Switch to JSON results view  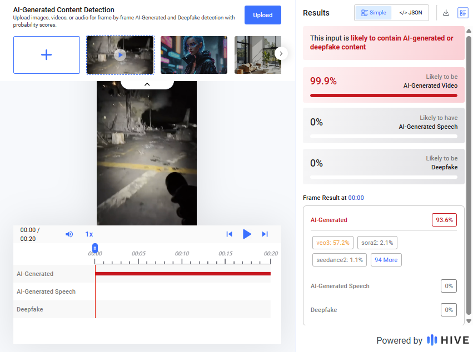tap(410, 13)
